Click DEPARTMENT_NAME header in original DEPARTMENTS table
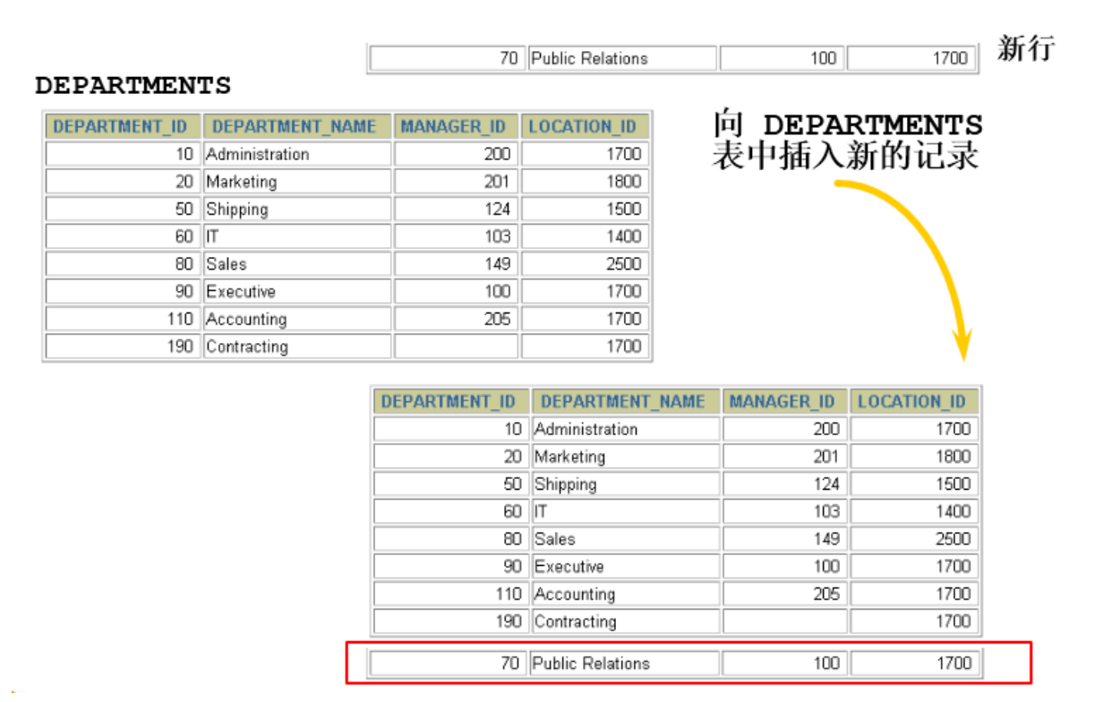Image resolution: width=1095 pixels, height=702 pixels. (297, 126)
